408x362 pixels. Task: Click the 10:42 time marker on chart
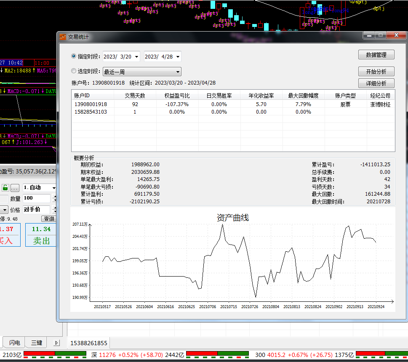[x=12, y=63]
